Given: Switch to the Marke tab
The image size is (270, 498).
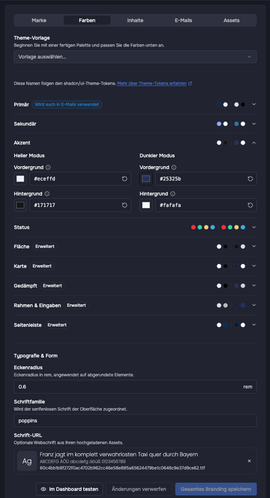Looking at the screenshot, I should click(x=39, y=21).
